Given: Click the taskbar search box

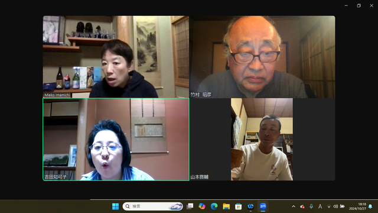Looking at the screenshot, I should click(152, 206).
